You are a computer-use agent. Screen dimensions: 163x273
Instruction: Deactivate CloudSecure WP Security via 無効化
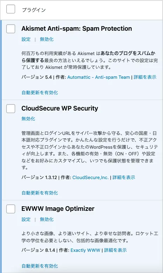pos(28,119)
